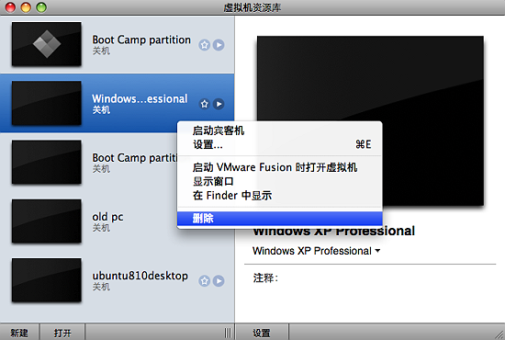Viewport: 505px width, 340px height.
Task: Select the old pc thumbnail
Action: [x=47, y=221]
